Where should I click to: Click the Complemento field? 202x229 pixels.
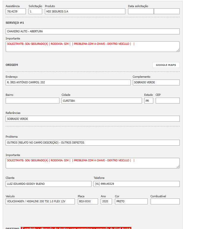tap(156, 82)
